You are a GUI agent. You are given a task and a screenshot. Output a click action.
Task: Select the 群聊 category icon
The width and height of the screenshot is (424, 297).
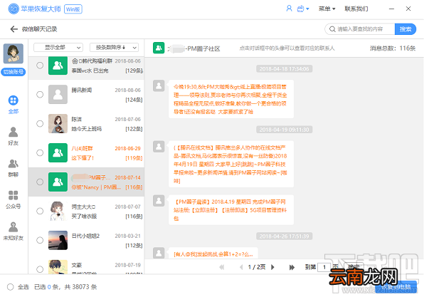pyautogui.click(x=14, y=164)
